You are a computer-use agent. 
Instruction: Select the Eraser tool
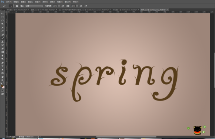tap(3, 48)
